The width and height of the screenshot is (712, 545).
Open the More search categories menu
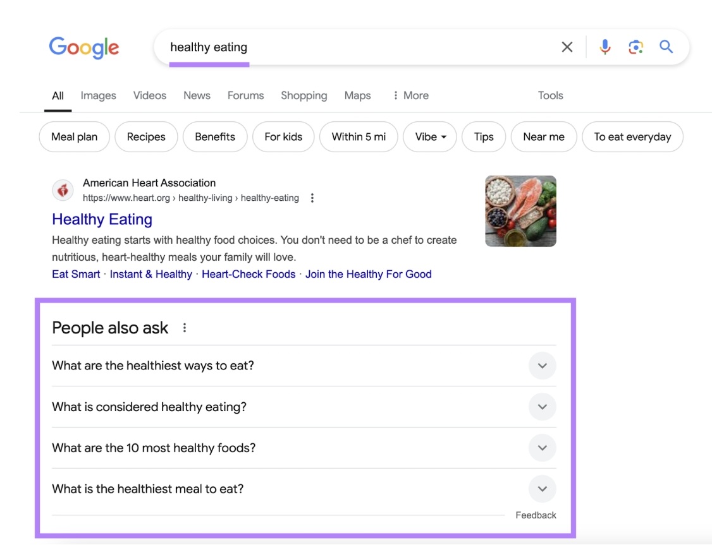point(410,96)
